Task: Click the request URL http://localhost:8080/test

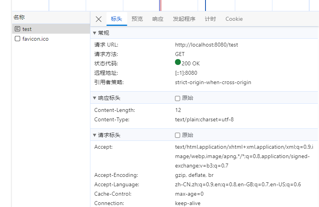Action: [206, 45]
